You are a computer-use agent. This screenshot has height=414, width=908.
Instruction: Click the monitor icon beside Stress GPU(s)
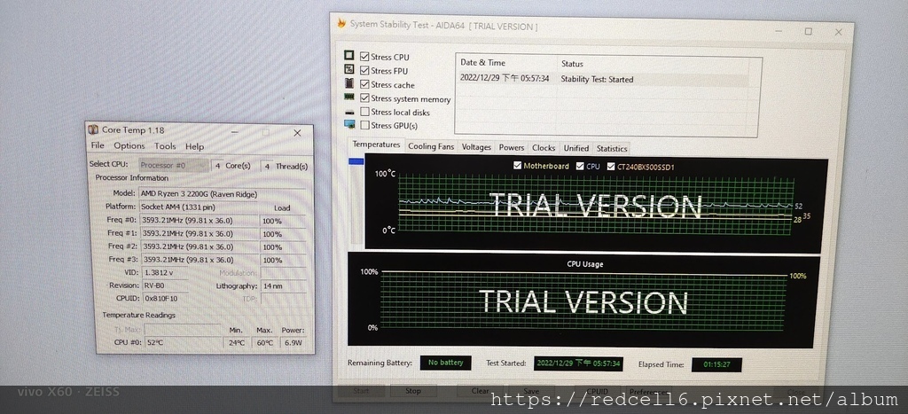click(x=349, y=124)
